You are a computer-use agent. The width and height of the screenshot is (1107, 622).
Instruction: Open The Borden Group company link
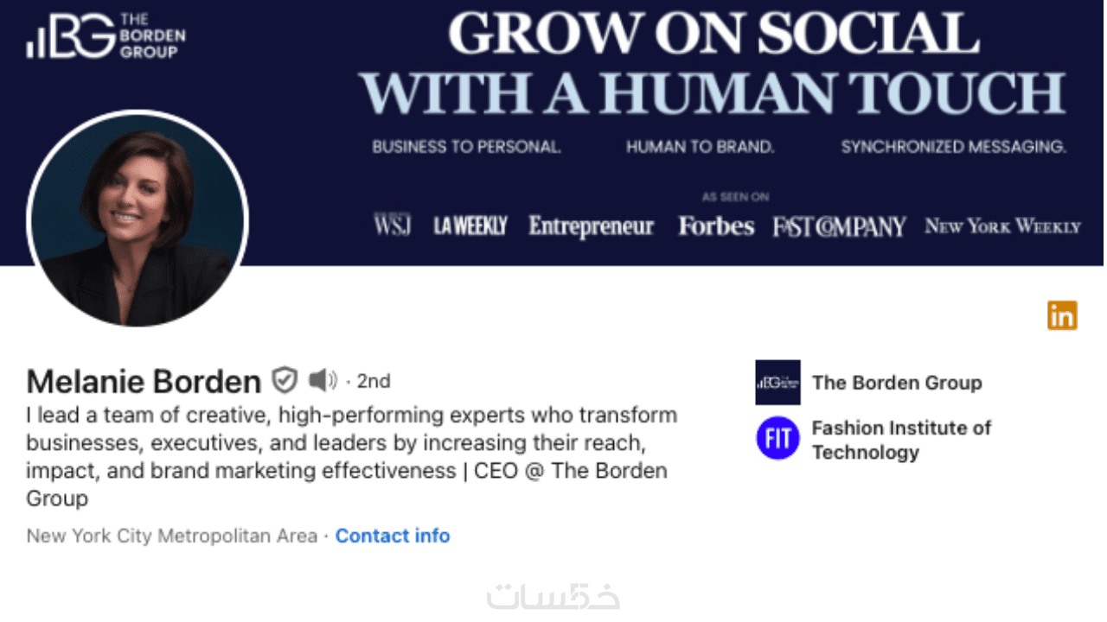click(897, 383)
